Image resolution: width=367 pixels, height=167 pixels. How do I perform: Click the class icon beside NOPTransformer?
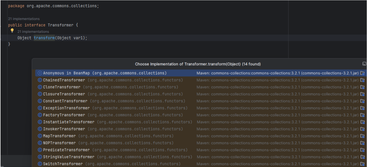[40, 143]
